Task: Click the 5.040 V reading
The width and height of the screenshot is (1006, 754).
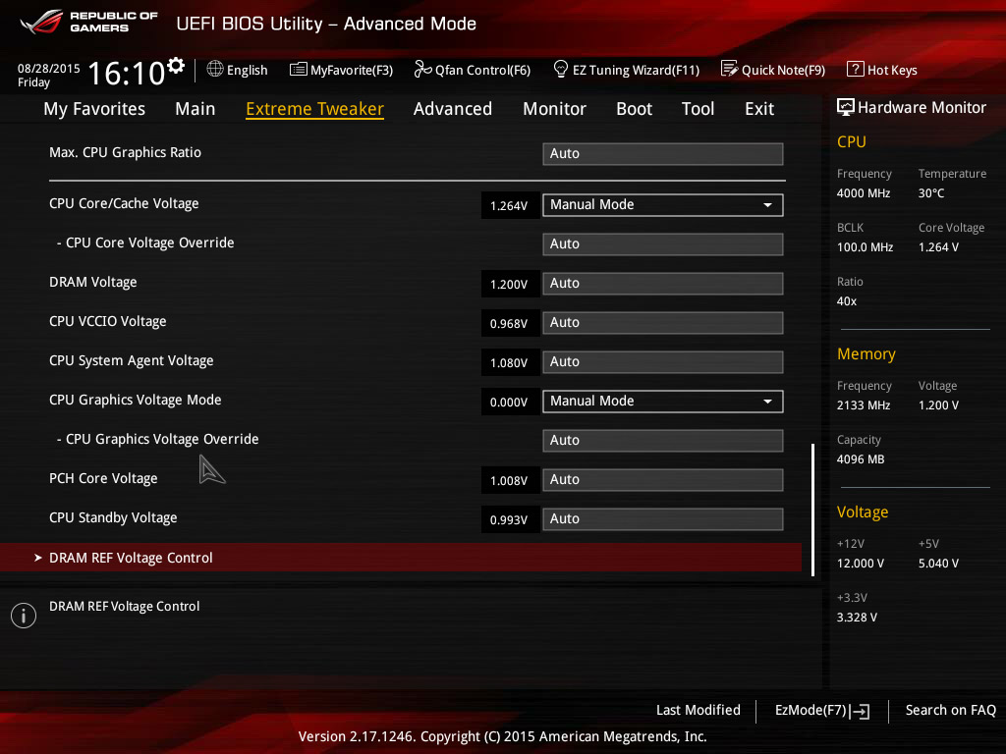Action: pos(938,564)
